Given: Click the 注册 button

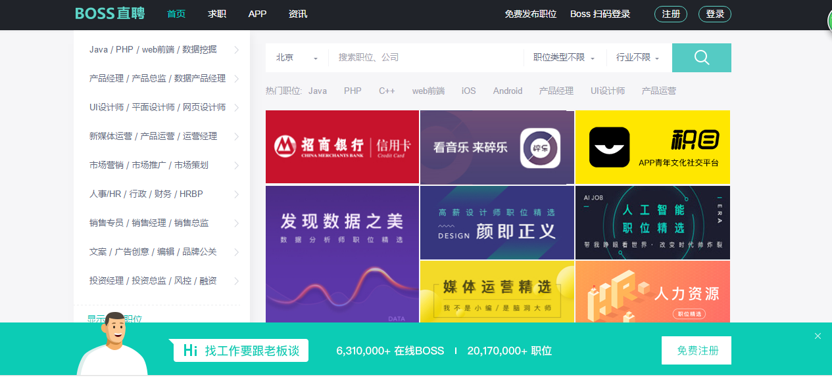Looking at the screenshot, I should [671, 14].
